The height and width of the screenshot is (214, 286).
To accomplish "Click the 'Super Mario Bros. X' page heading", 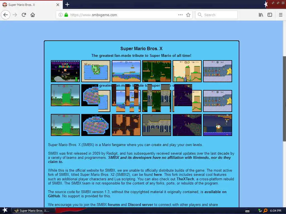I will coord(141,48).
